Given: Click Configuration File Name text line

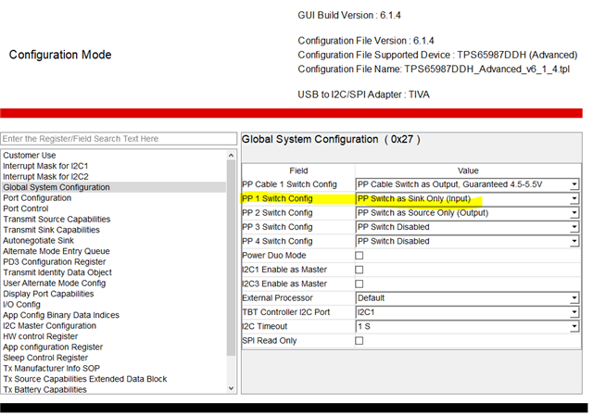Looking at the screenshot, I should tap(434, 69).
